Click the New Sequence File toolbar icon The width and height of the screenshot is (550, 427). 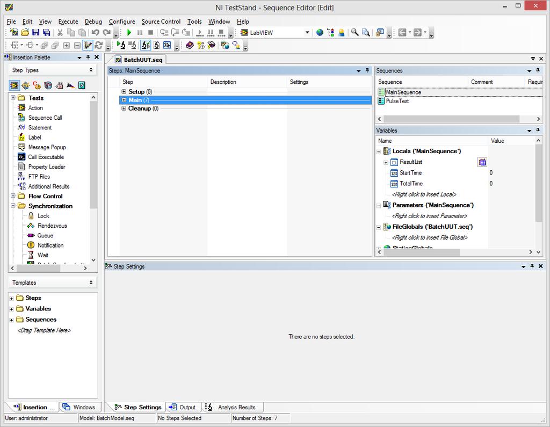tap(14, 33)
